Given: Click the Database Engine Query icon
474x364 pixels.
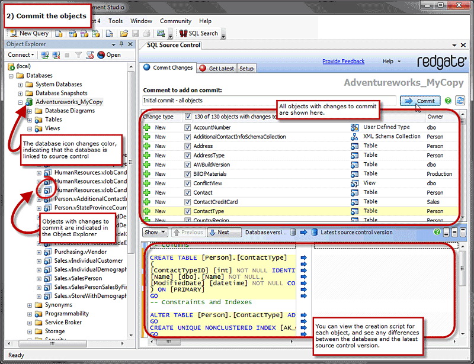Looking at the screenshot, I should (59, 34).
